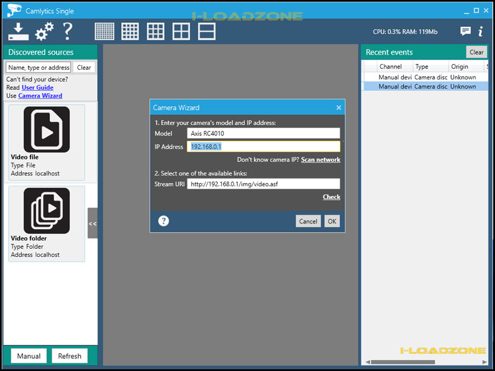Viewport: 495px width, 371px height.
Task: Click OK in the Camera Wizard
Action: [x=332, y=221]
